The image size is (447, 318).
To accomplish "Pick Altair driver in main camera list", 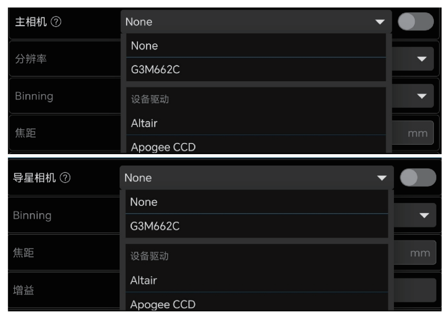I will click(256, 123).
